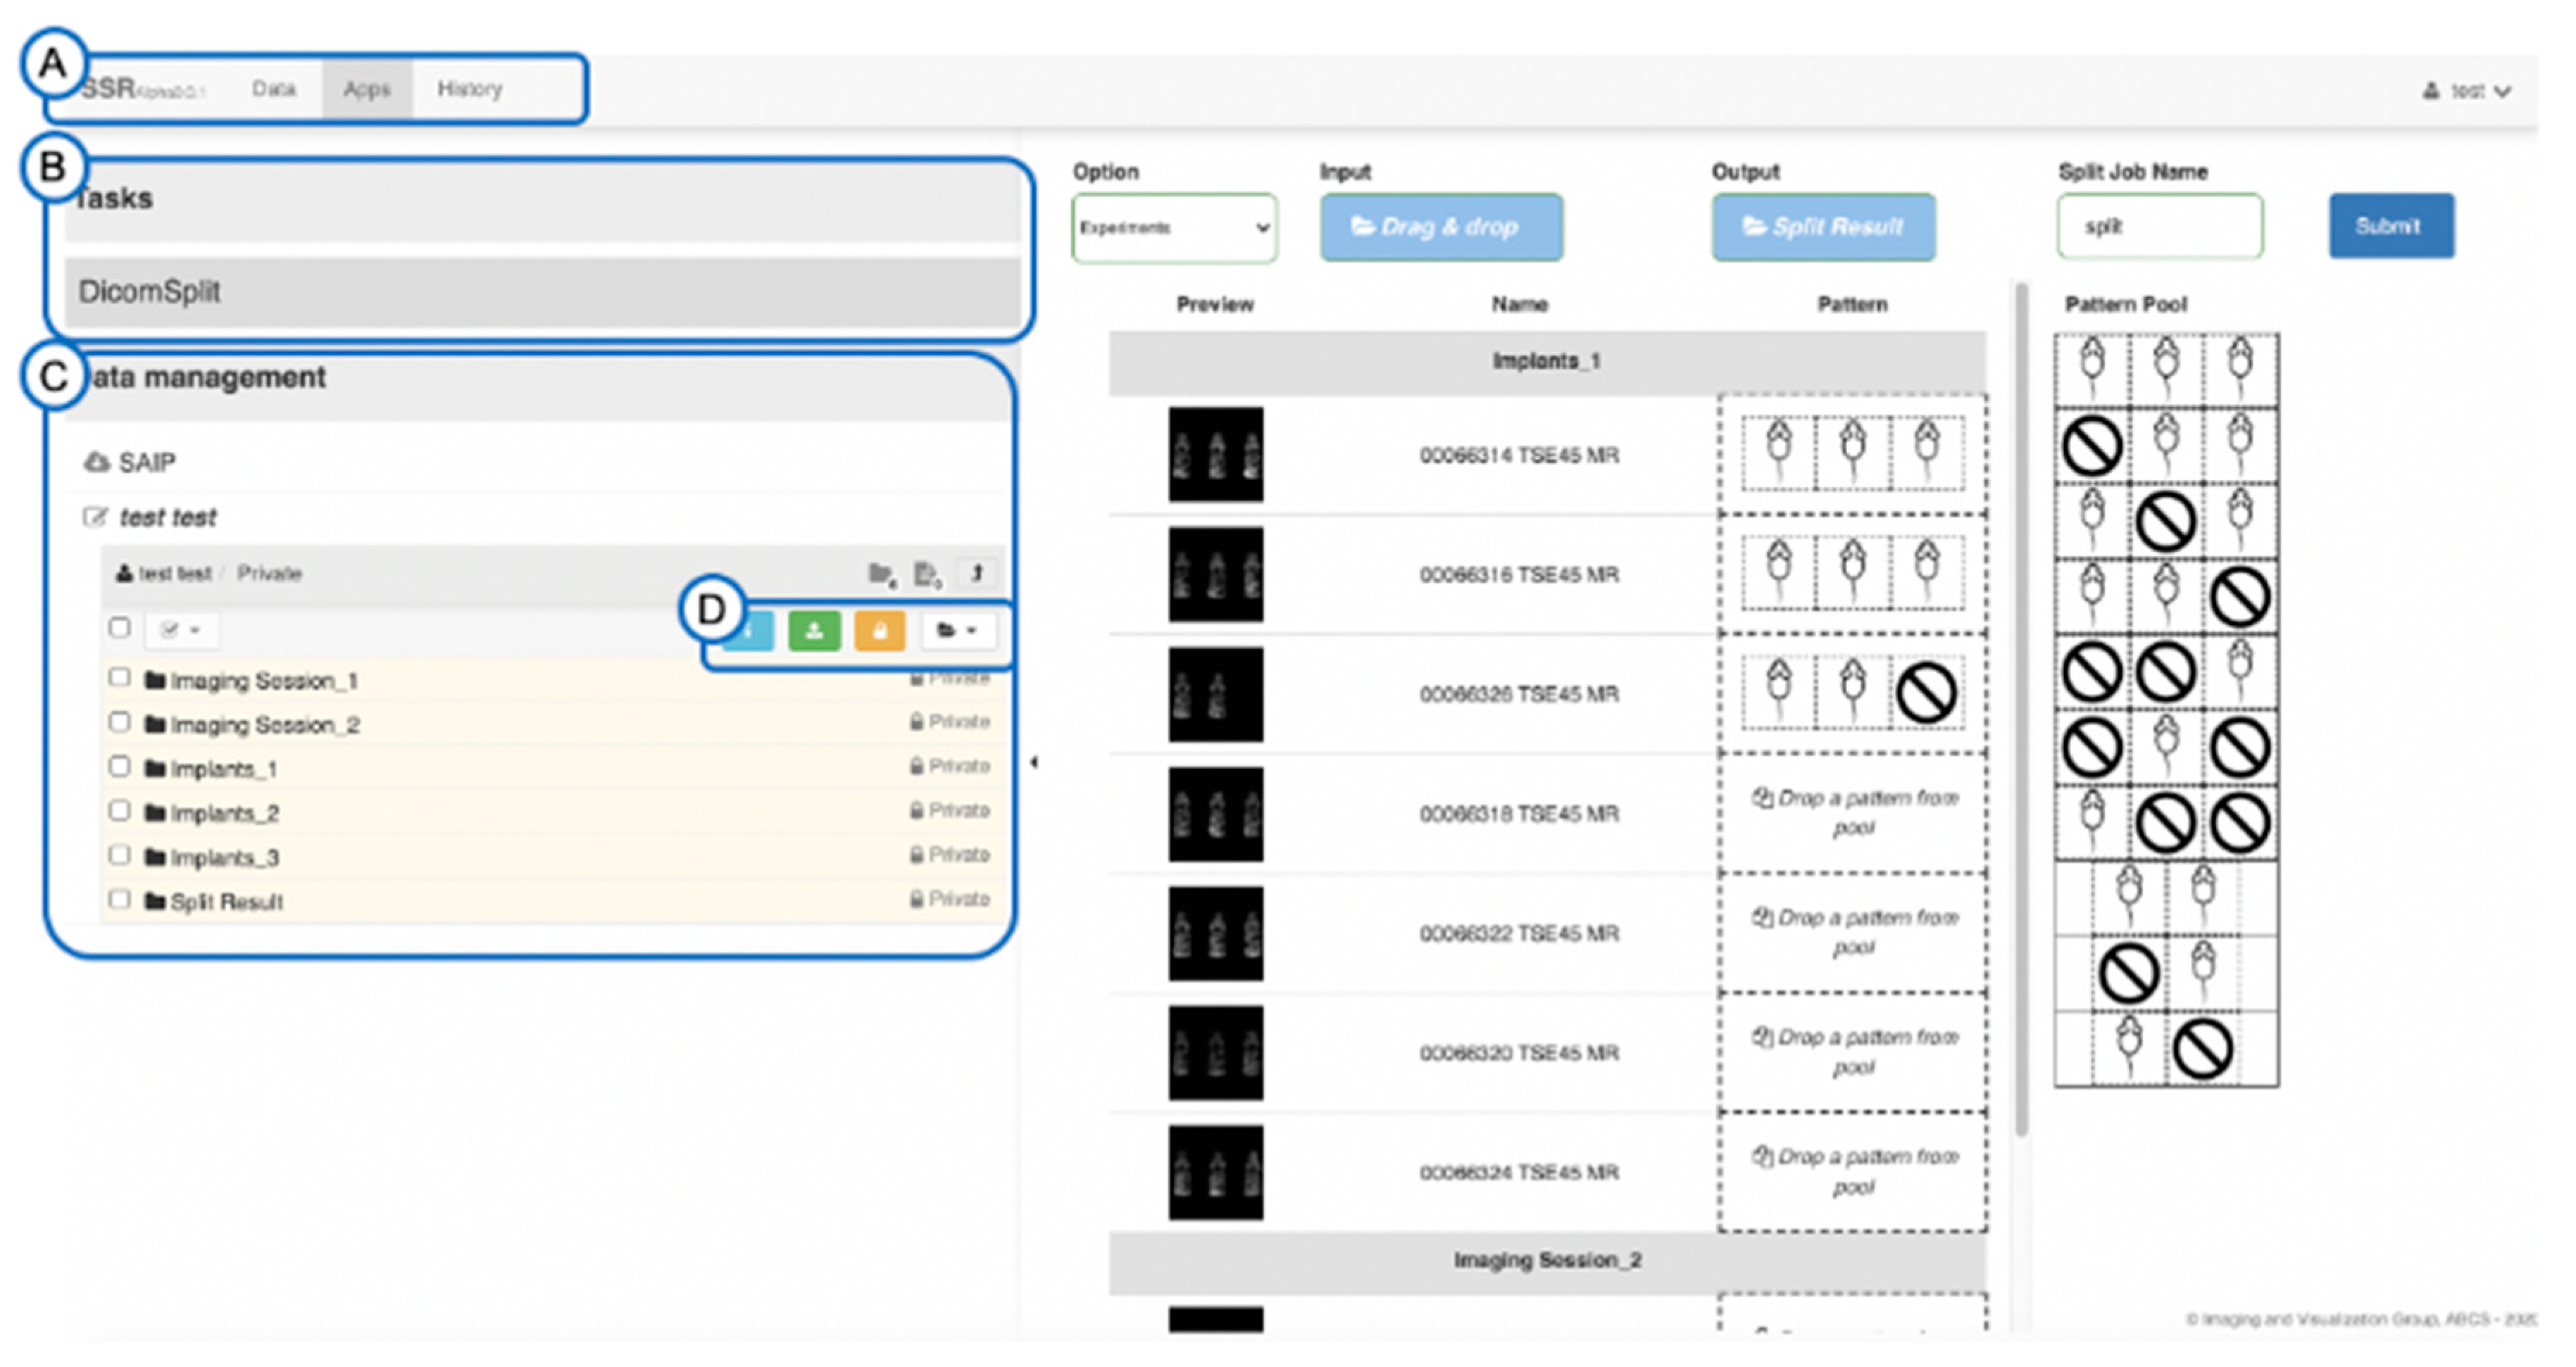Check the Implants_2 checkbox
Image resolution: width=2576 pixels, height=1367 pixels.
(120, 812)
